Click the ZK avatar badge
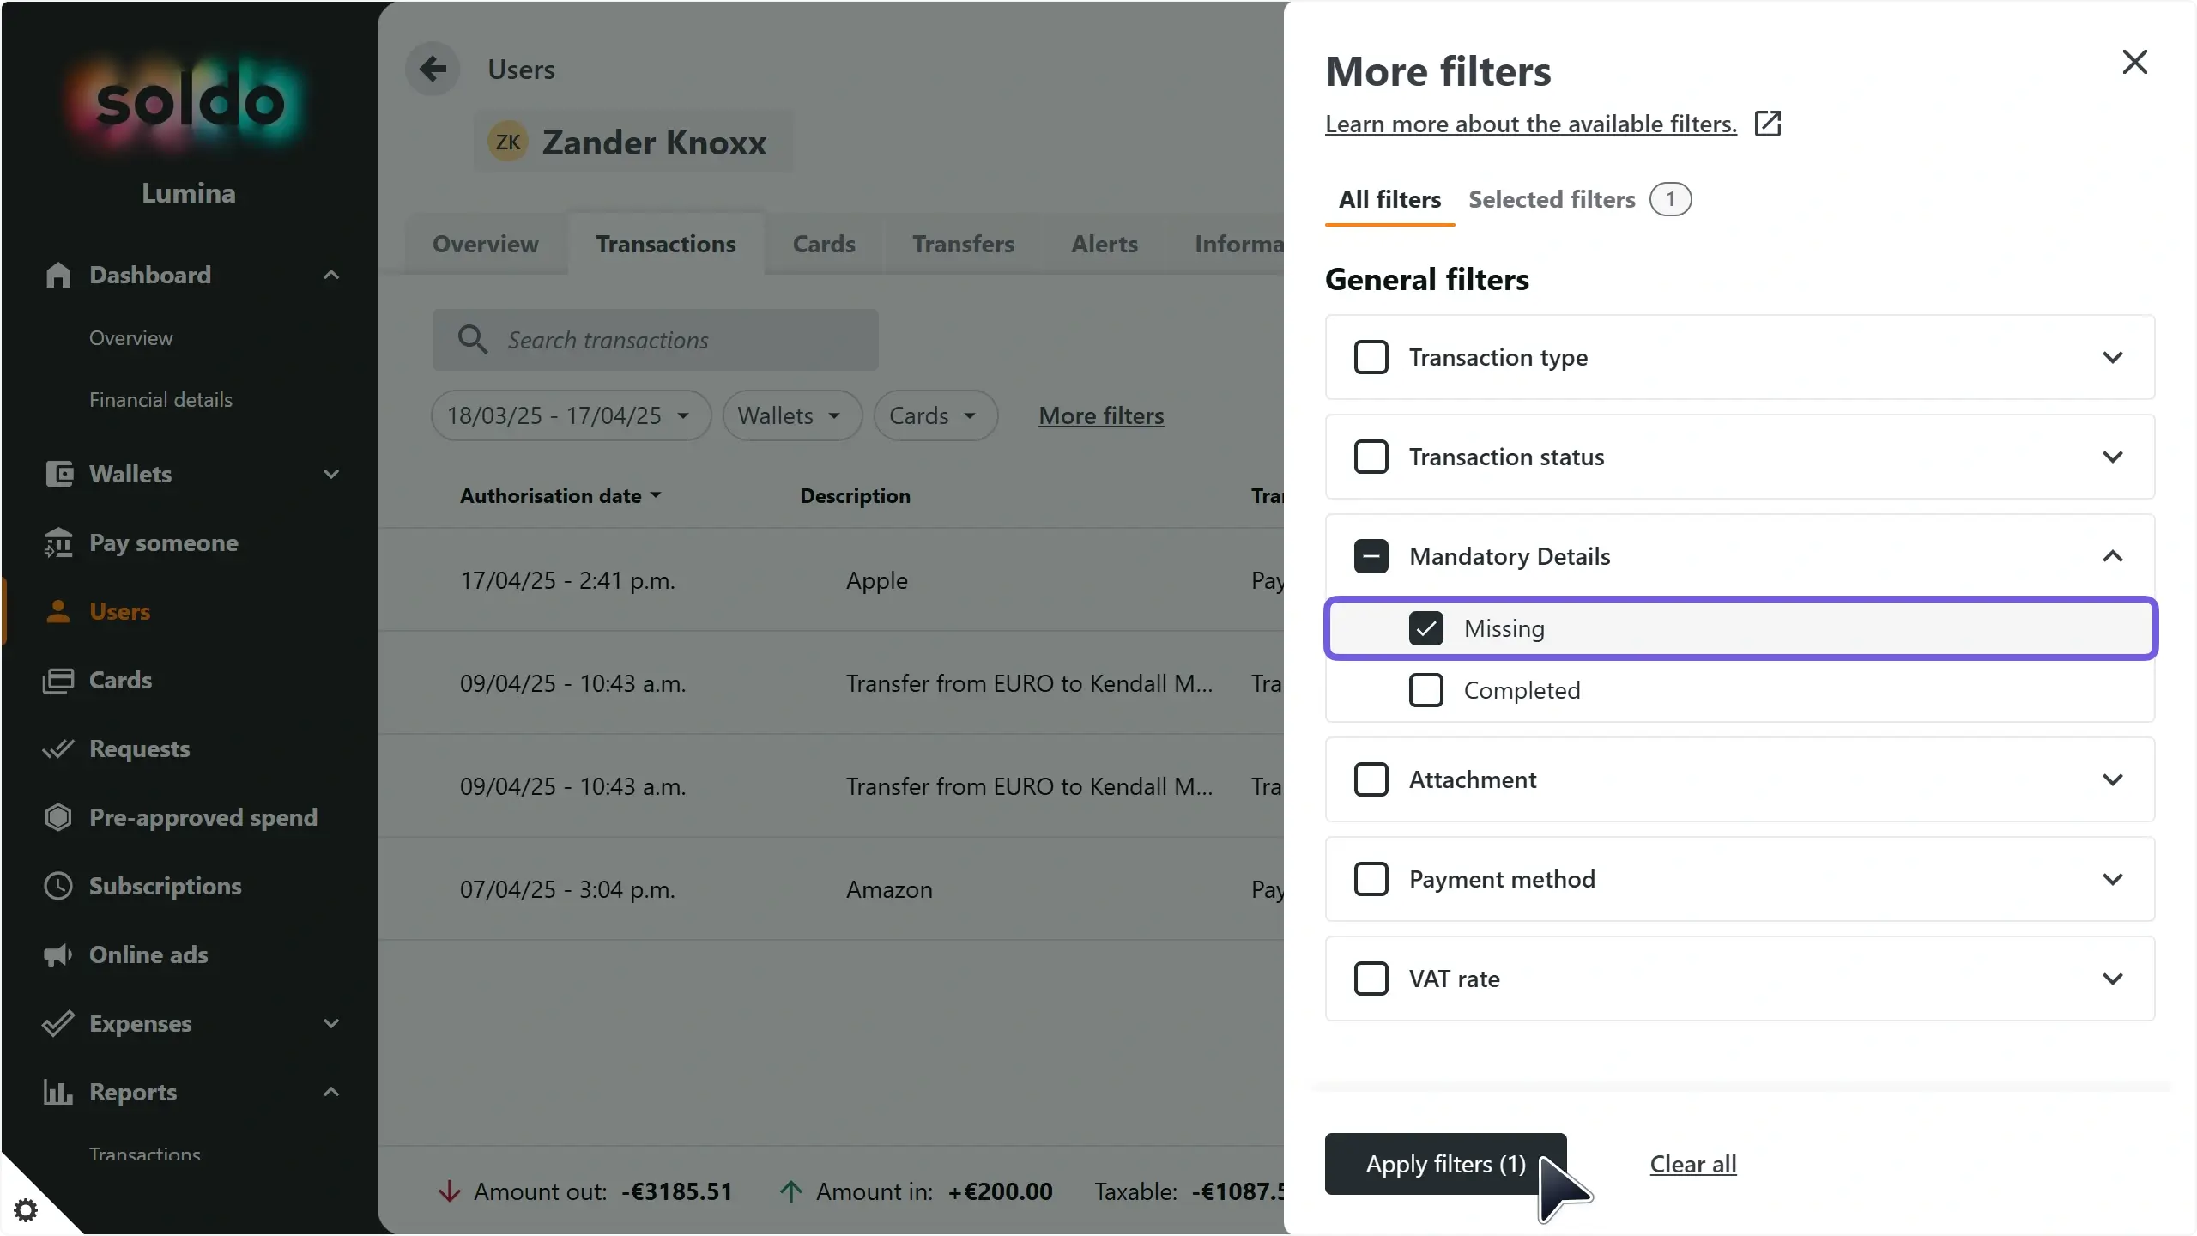 508,142
